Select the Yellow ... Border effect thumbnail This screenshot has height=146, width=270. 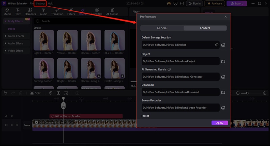coord(67,40)
